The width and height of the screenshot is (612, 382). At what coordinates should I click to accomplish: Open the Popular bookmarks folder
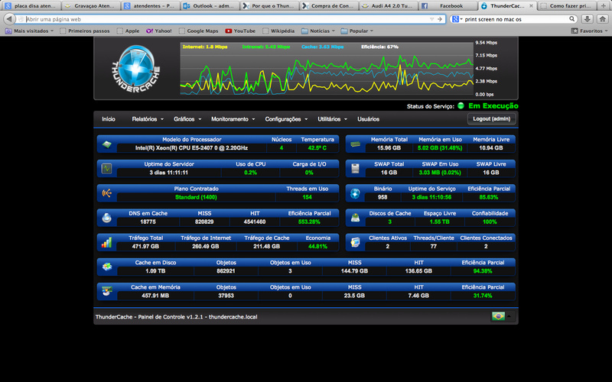point(357,31)
